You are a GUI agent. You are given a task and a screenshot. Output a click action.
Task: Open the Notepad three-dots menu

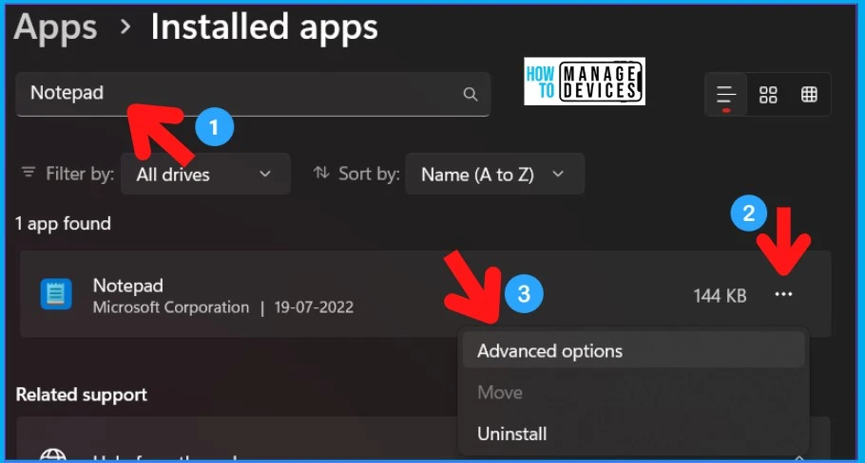tap(783, 294)
